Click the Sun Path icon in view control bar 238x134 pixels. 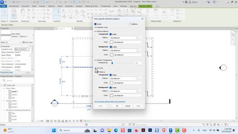[55, 121]
